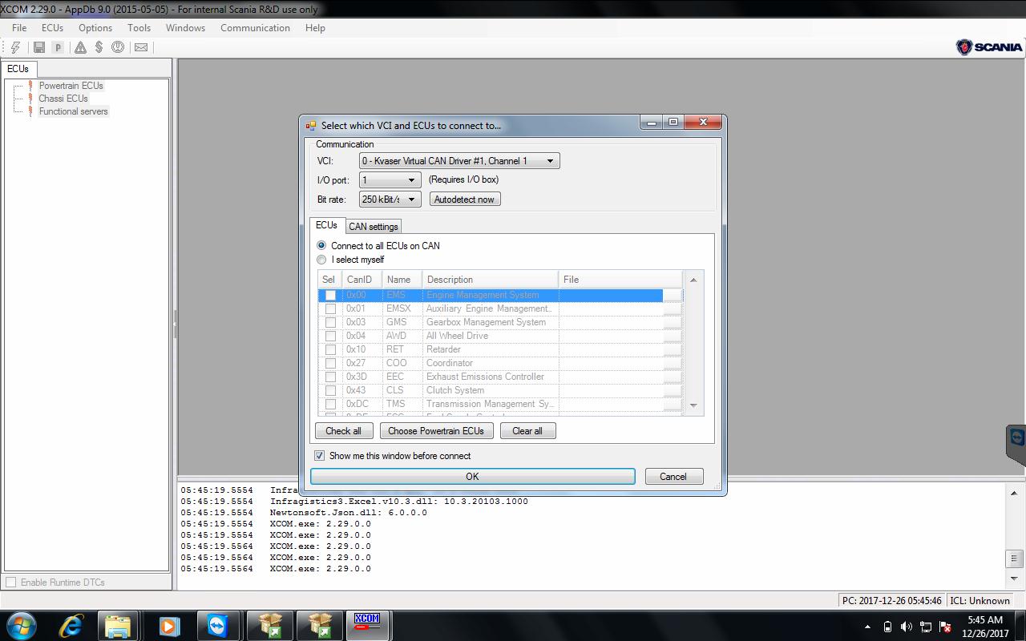Open Windows Explorer from taskbar
The width and height of the screenshot is (1026, 641).
119,625
